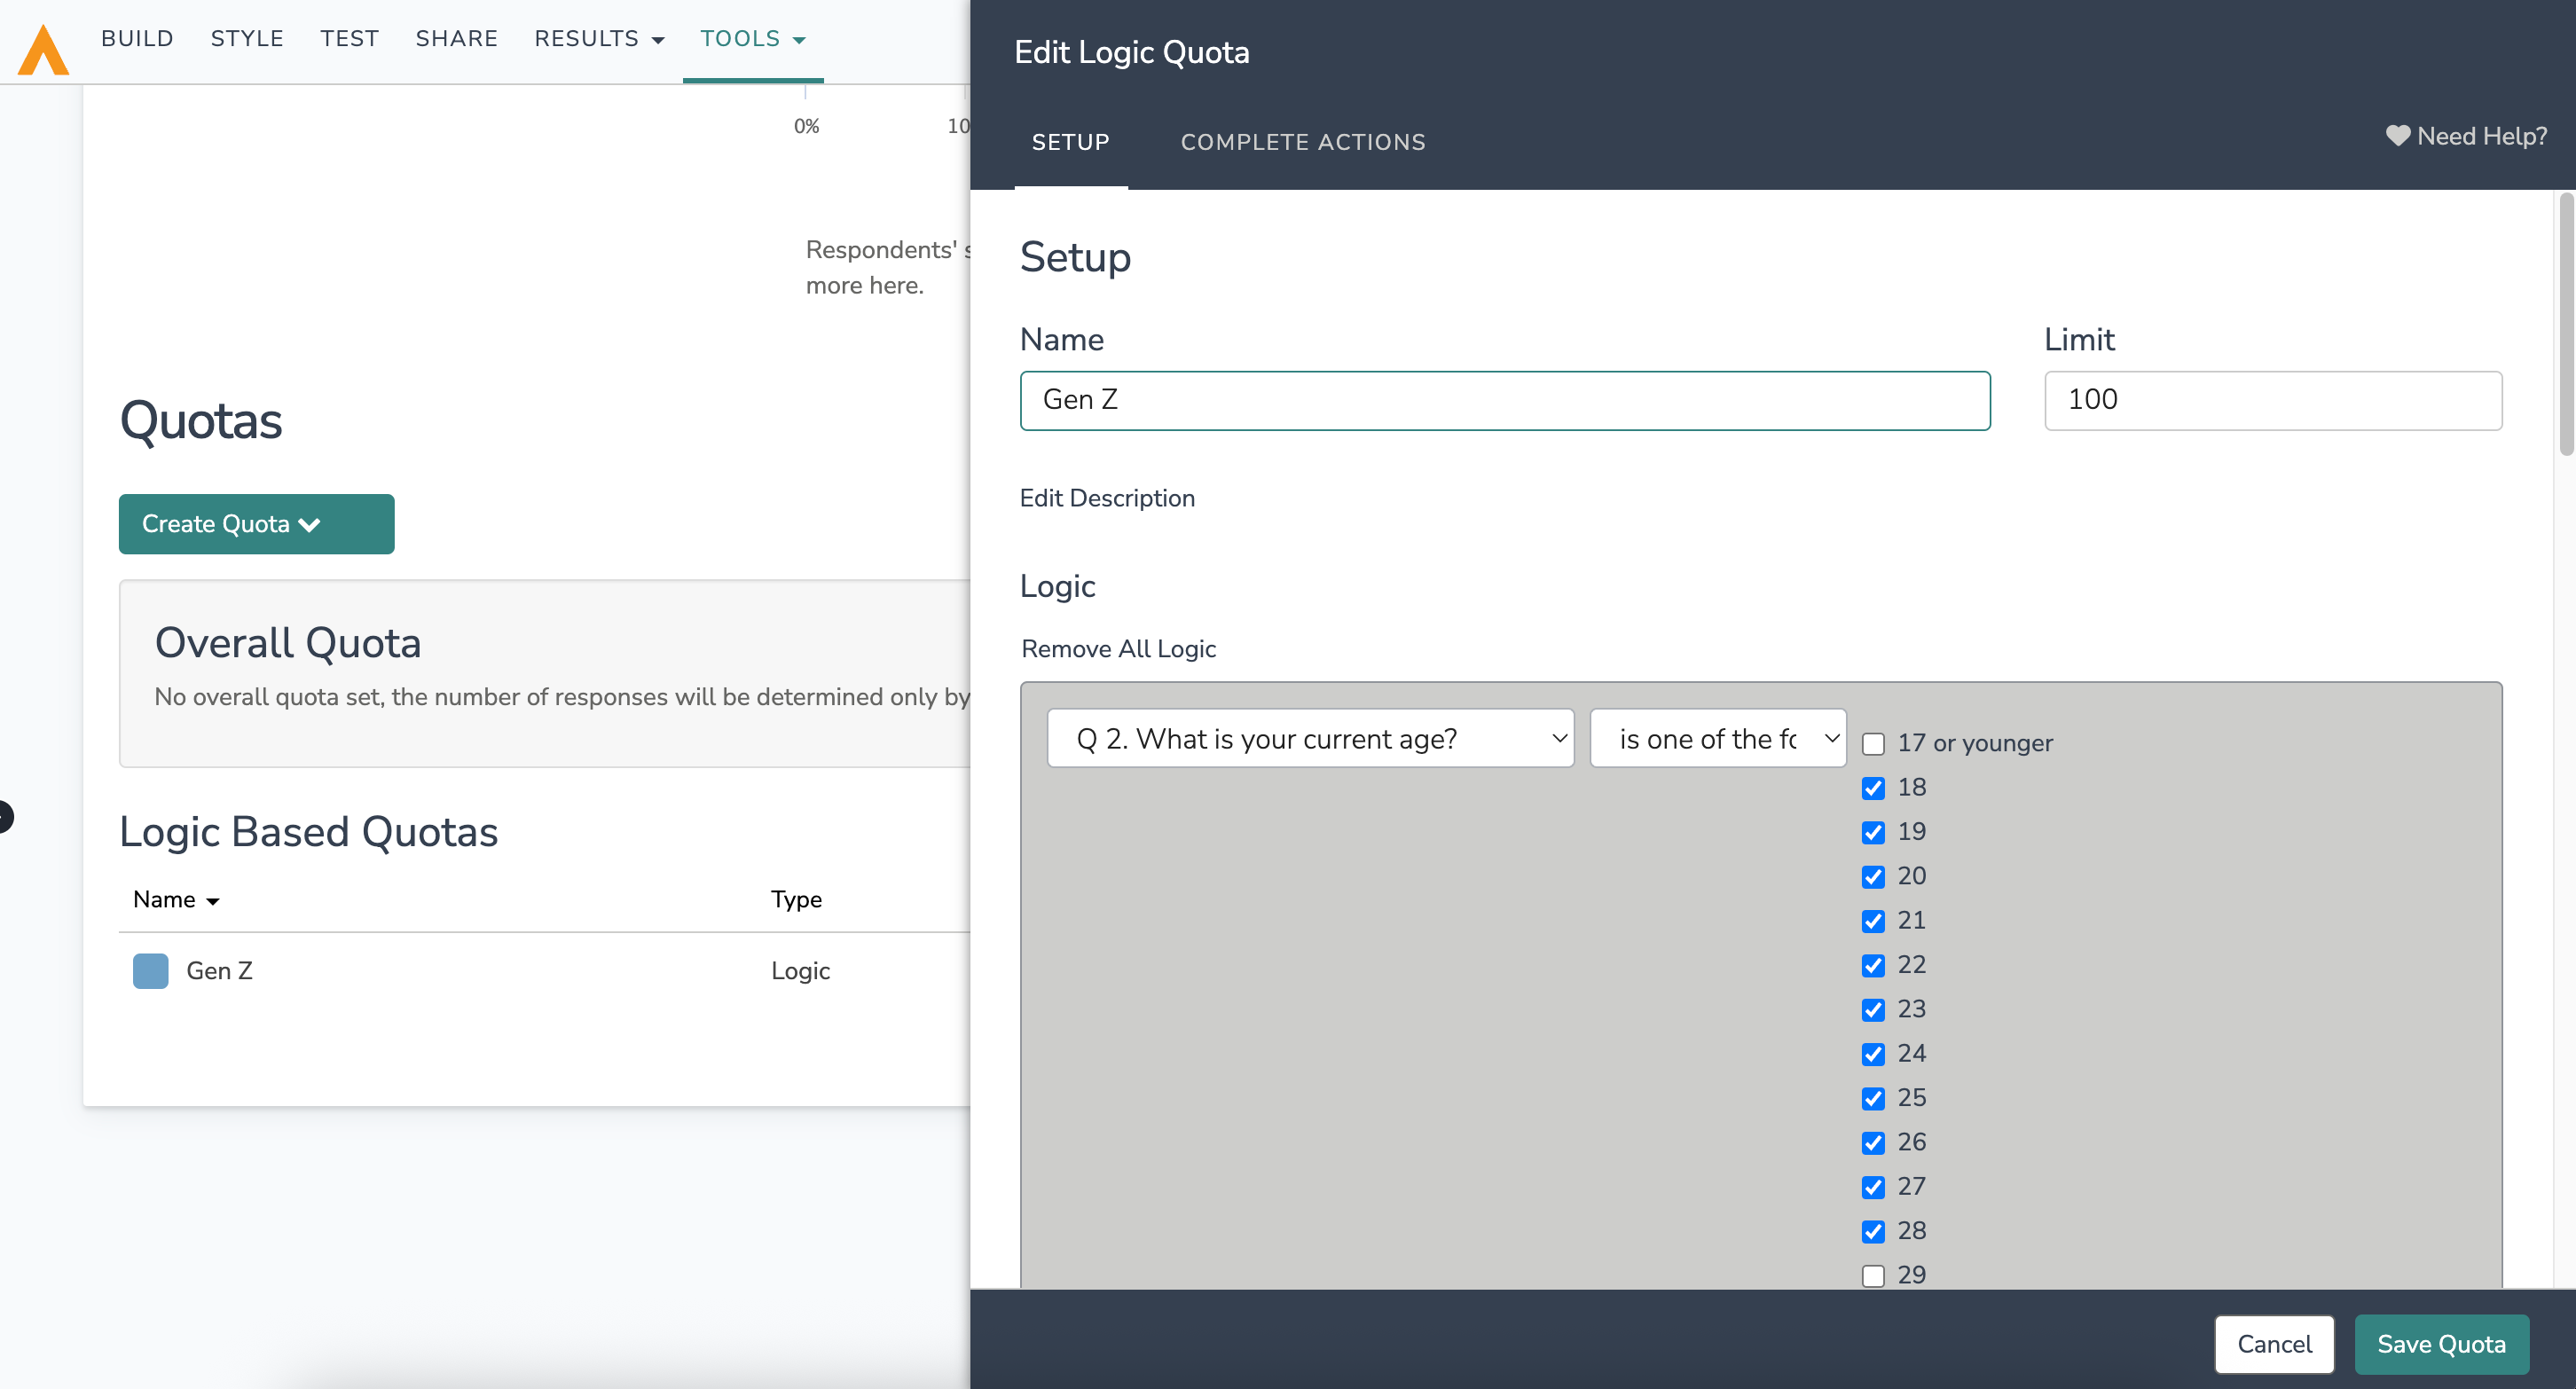Uncheck the age 24 checkbox

point(1873,1054)
